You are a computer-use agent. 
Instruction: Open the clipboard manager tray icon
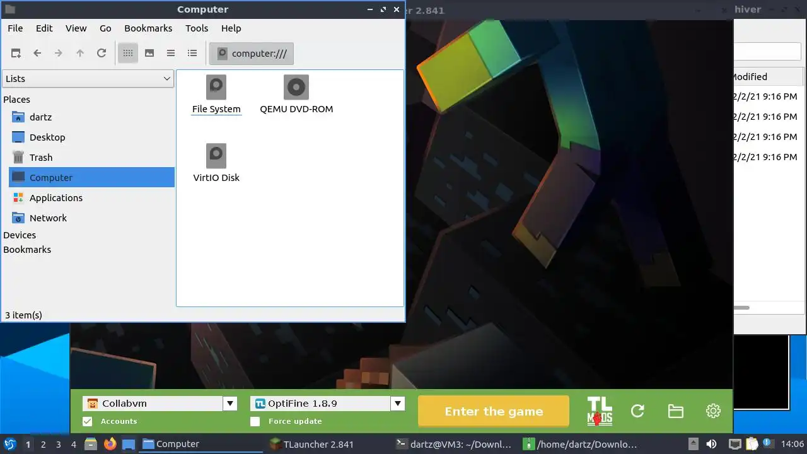pyautogui.click(x=752, y=444)
